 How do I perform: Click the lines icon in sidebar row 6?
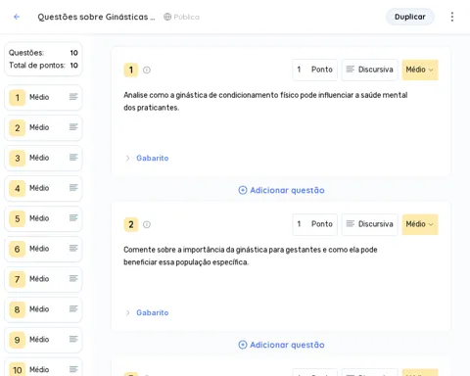[x=73, y=249]
